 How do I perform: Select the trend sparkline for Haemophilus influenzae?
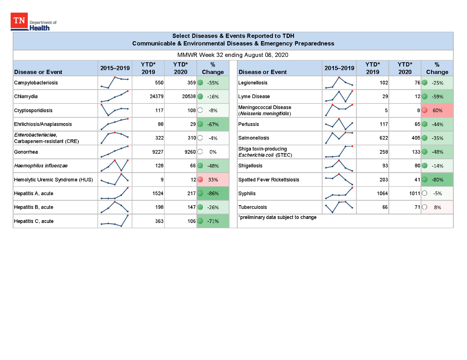coord(115,166)
